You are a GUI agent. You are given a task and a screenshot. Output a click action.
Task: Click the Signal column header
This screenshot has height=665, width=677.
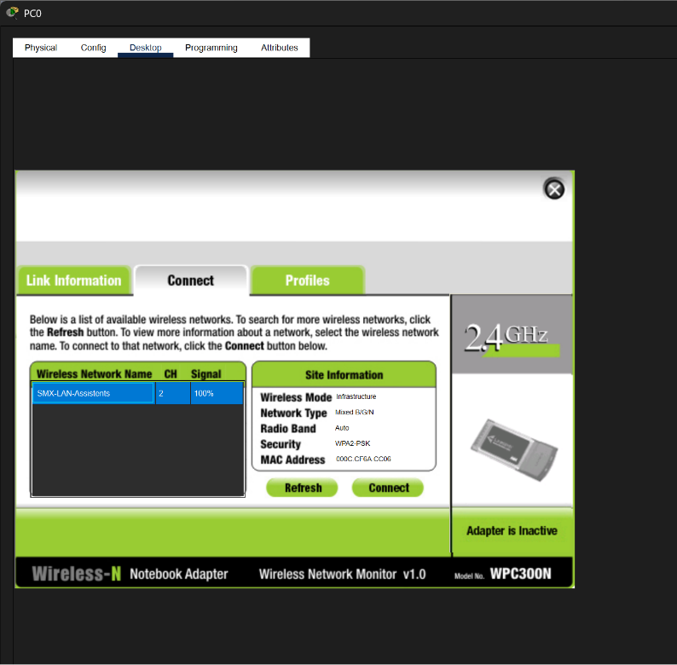click(206, 374)
